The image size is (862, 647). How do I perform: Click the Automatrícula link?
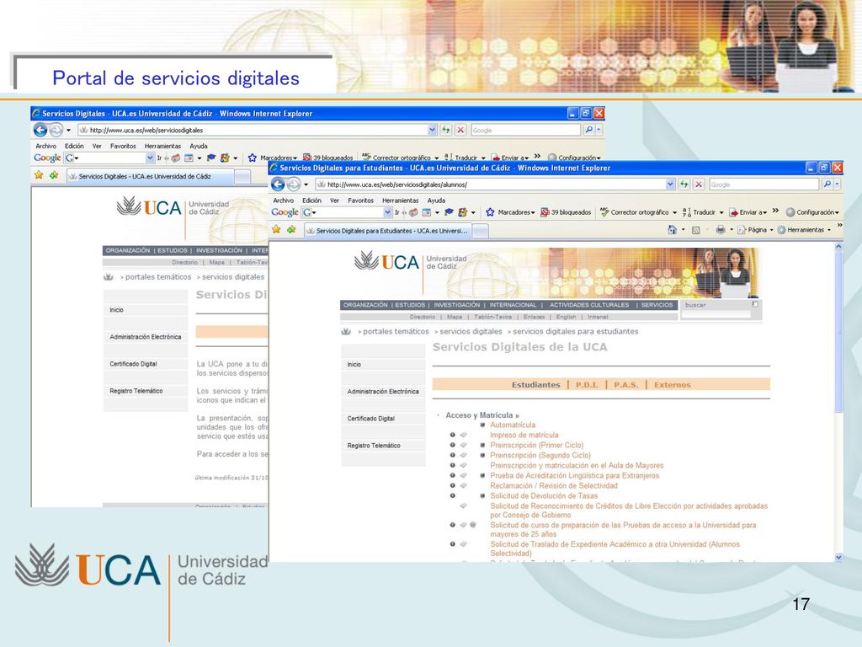(513, 425)
